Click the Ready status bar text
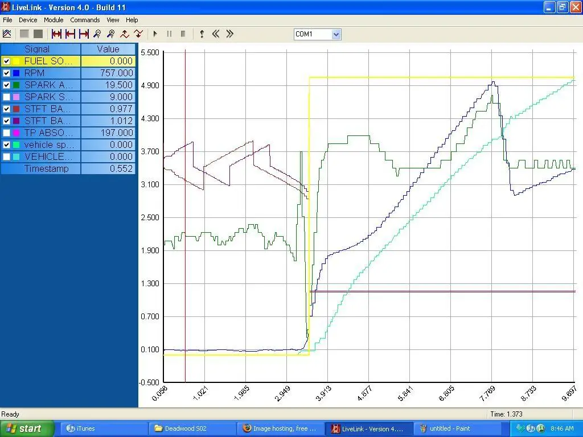The height and width of the screenshot is (437, 583). pyautogui.click(x=10, y=414)
